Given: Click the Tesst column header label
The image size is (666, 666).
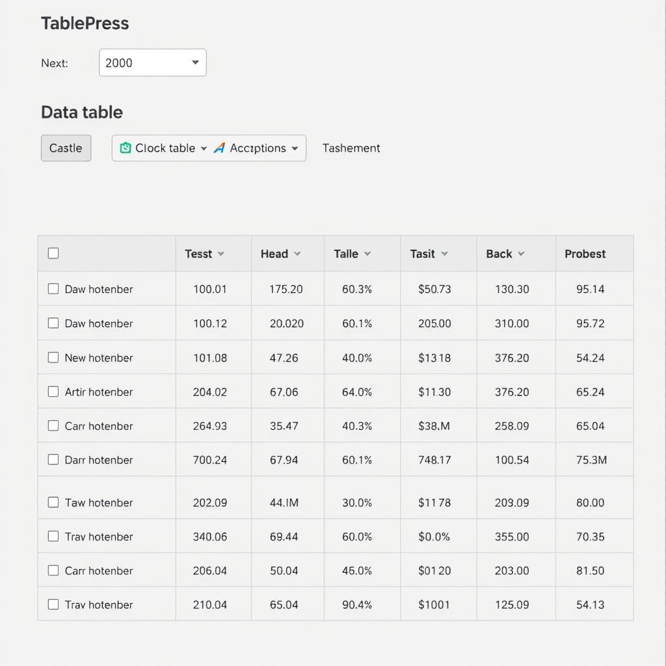Looking at the screenshot, I should (198, 254).
